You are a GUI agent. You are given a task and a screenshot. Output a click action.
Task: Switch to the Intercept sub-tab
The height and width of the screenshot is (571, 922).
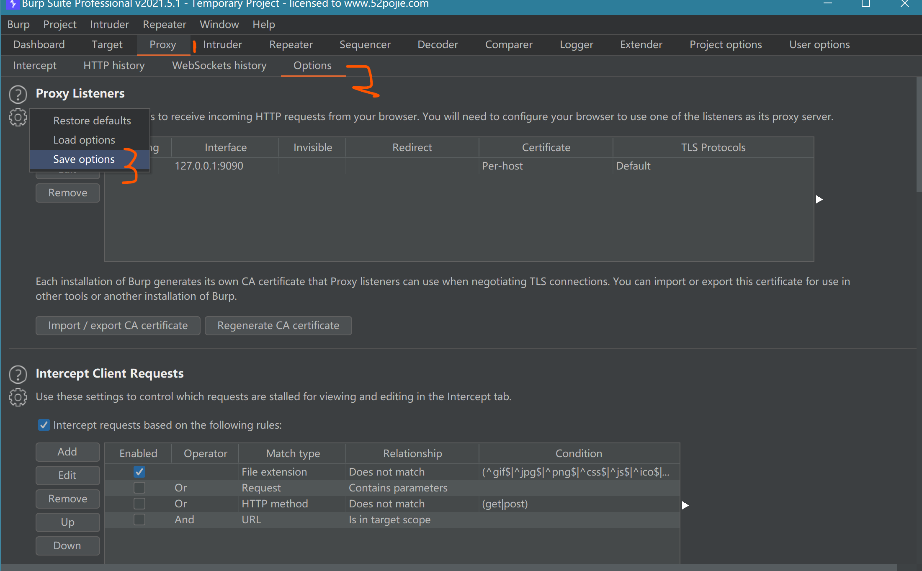pyautogui.click(x=35, y=66)
